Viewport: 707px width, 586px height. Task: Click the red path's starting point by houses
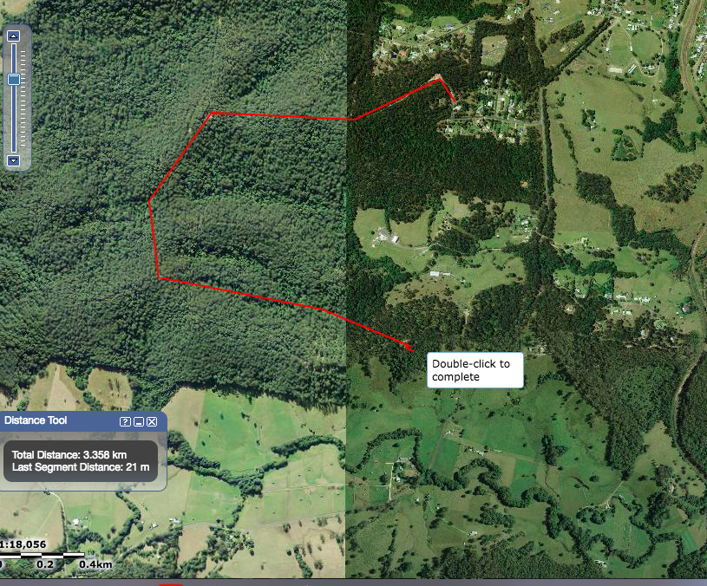click(x=455, y=106)
